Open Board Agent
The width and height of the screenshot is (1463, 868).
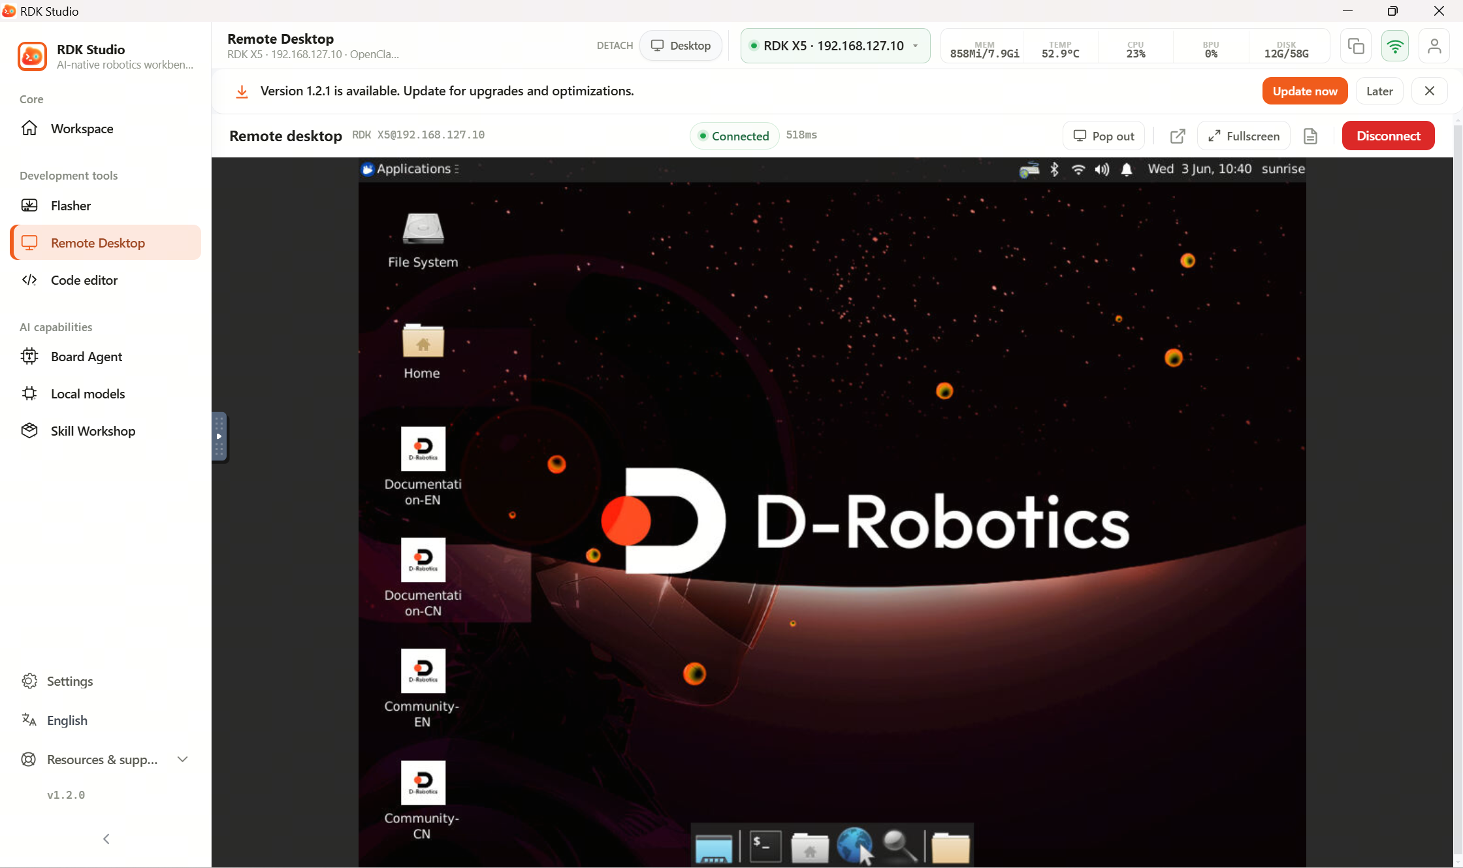[105, 357]
